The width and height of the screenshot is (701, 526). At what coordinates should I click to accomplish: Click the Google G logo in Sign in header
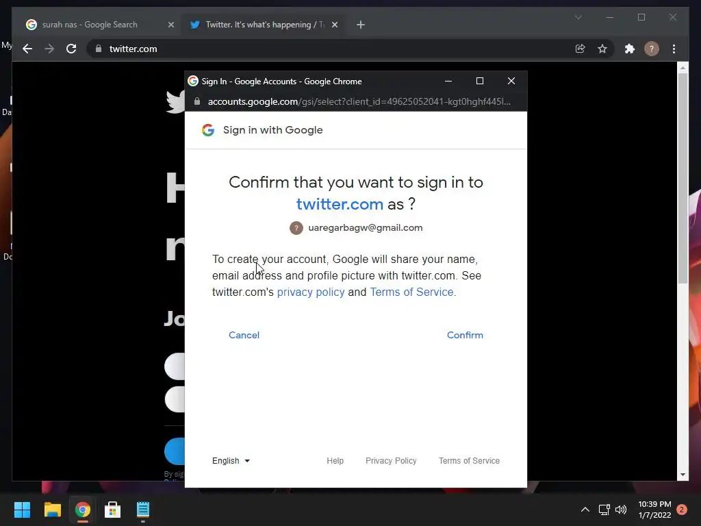click(x=208, y=130)
